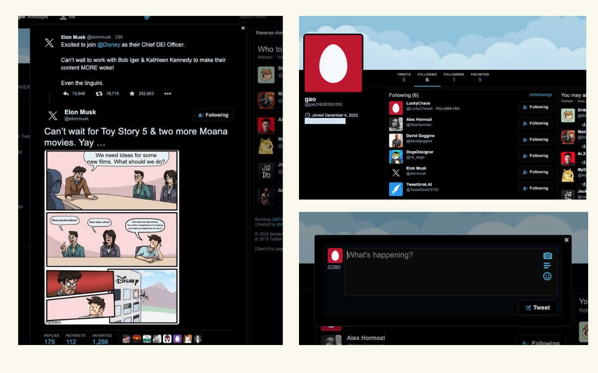Screen dimensions: 598x373
Task: Click the OldTwitter link after Running
Action: [x=277, y=219]
